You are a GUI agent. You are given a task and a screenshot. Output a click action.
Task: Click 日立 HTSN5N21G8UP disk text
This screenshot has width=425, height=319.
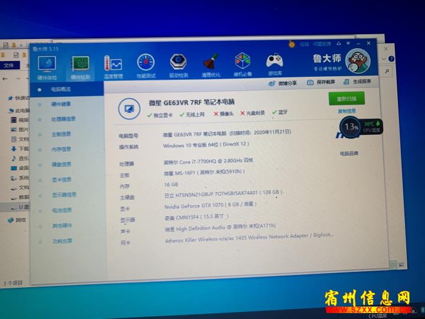224,194
